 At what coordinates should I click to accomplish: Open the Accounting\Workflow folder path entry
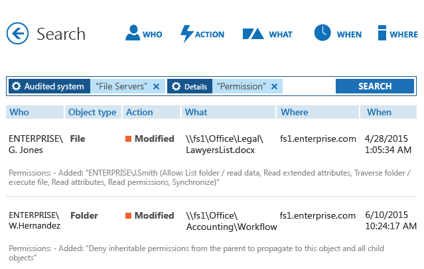[231, 221]
